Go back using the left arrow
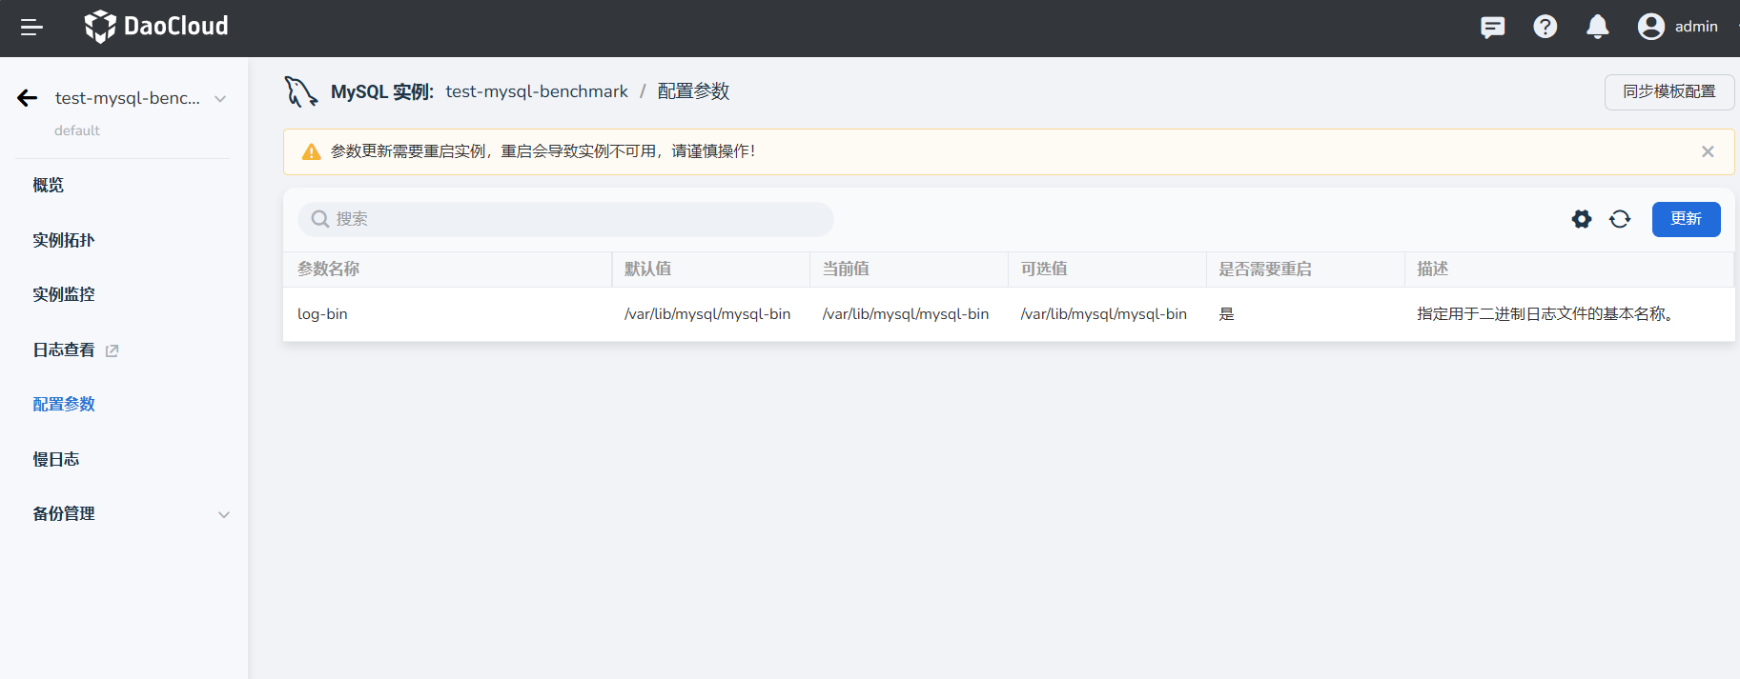The height and width of the screenshot is (679, 1740). (x=28, y=98)
